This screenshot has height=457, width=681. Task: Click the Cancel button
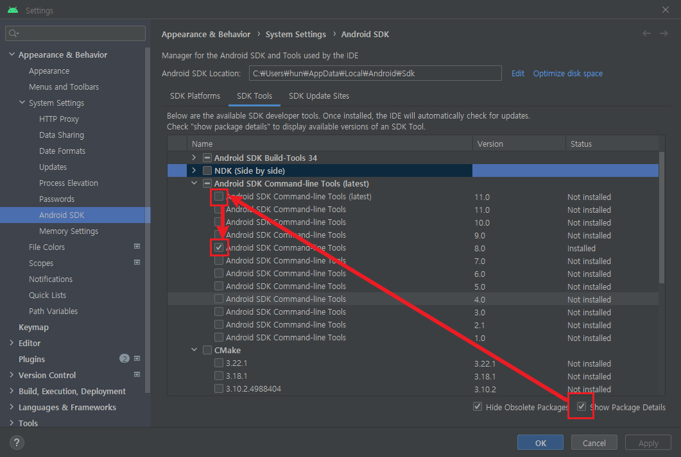tap(594, 443)
